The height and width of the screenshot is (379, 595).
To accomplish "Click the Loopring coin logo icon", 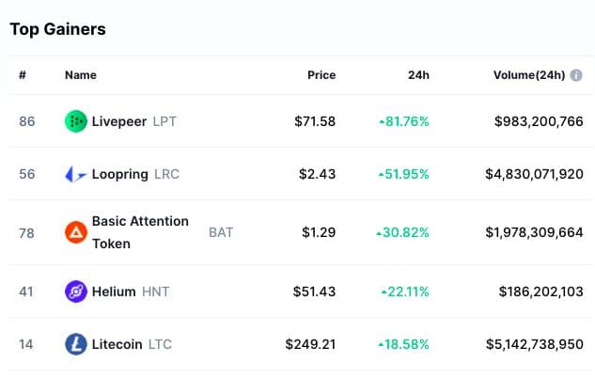I will 76,174.
